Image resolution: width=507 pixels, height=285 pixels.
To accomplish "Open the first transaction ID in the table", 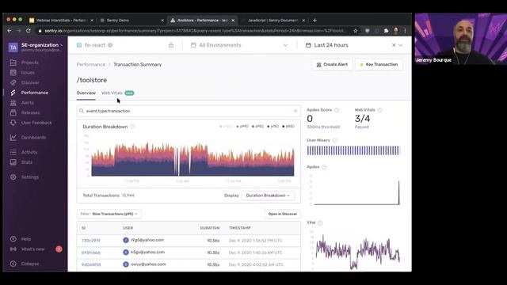I will pos(91,241).
